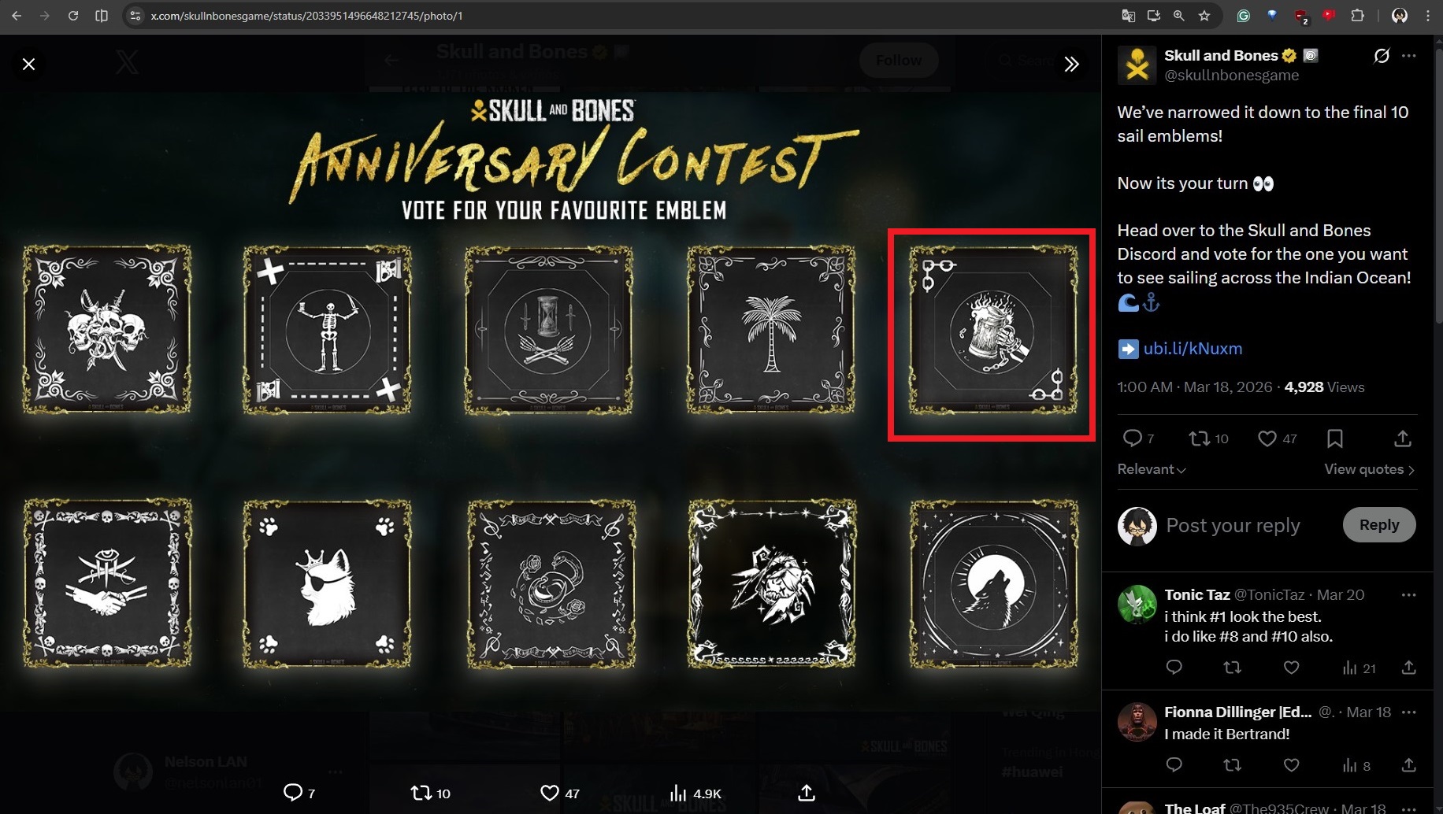Viewport: 1443px width, 814px height.
Task: Open the post's more options menu
Action: 1409,55
